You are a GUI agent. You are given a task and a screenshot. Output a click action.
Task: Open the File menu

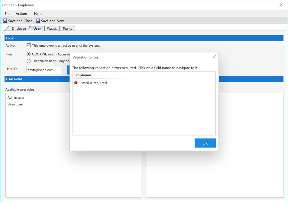pos(8,14)
